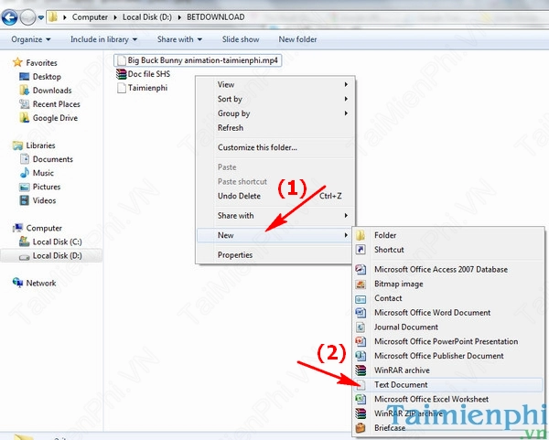This screenshot has height=440, width=549.
Task: Open the Include in library dropdown
Action: tap(103, 39)
